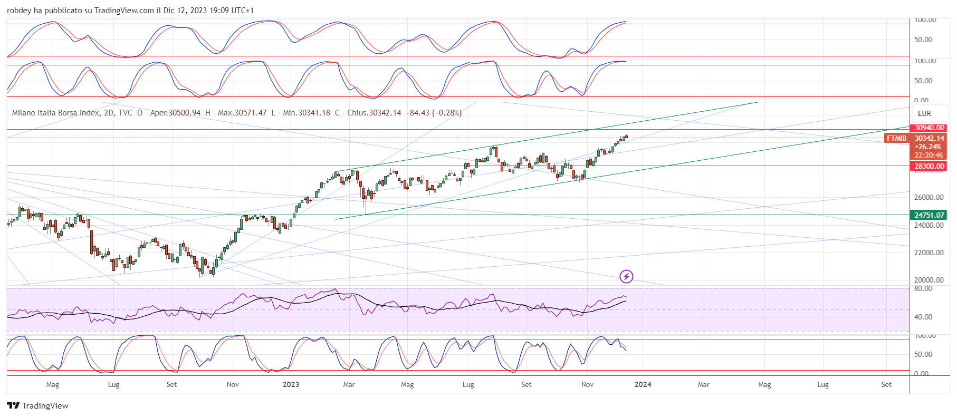
Task: Click the Aper.30500.94 open value
Action: [175, 113]
